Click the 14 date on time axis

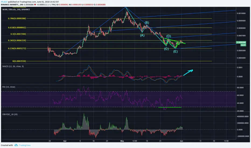click(x=147, y=141)
